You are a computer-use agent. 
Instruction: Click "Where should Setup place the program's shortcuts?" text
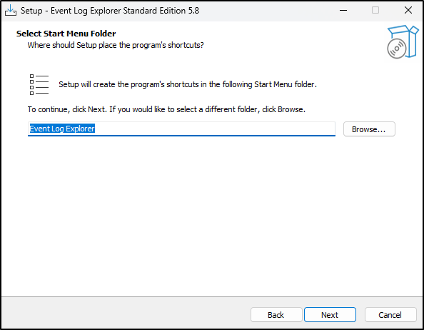(x=116, y=45)
